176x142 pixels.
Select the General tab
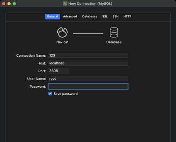pos(52,17)
